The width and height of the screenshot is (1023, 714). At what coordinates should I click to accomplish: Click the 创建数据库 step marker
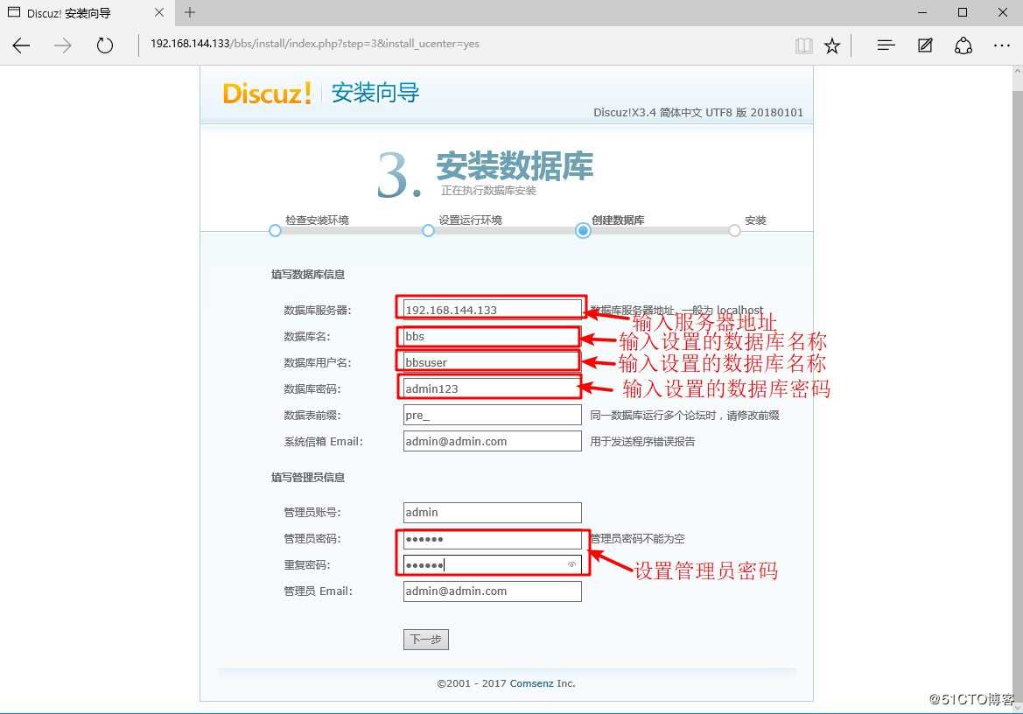point(584,231)
